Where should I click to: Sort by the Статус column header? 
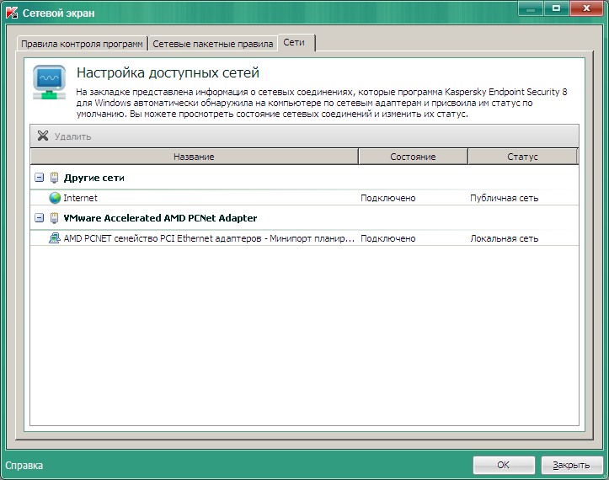tap(522, 157)
